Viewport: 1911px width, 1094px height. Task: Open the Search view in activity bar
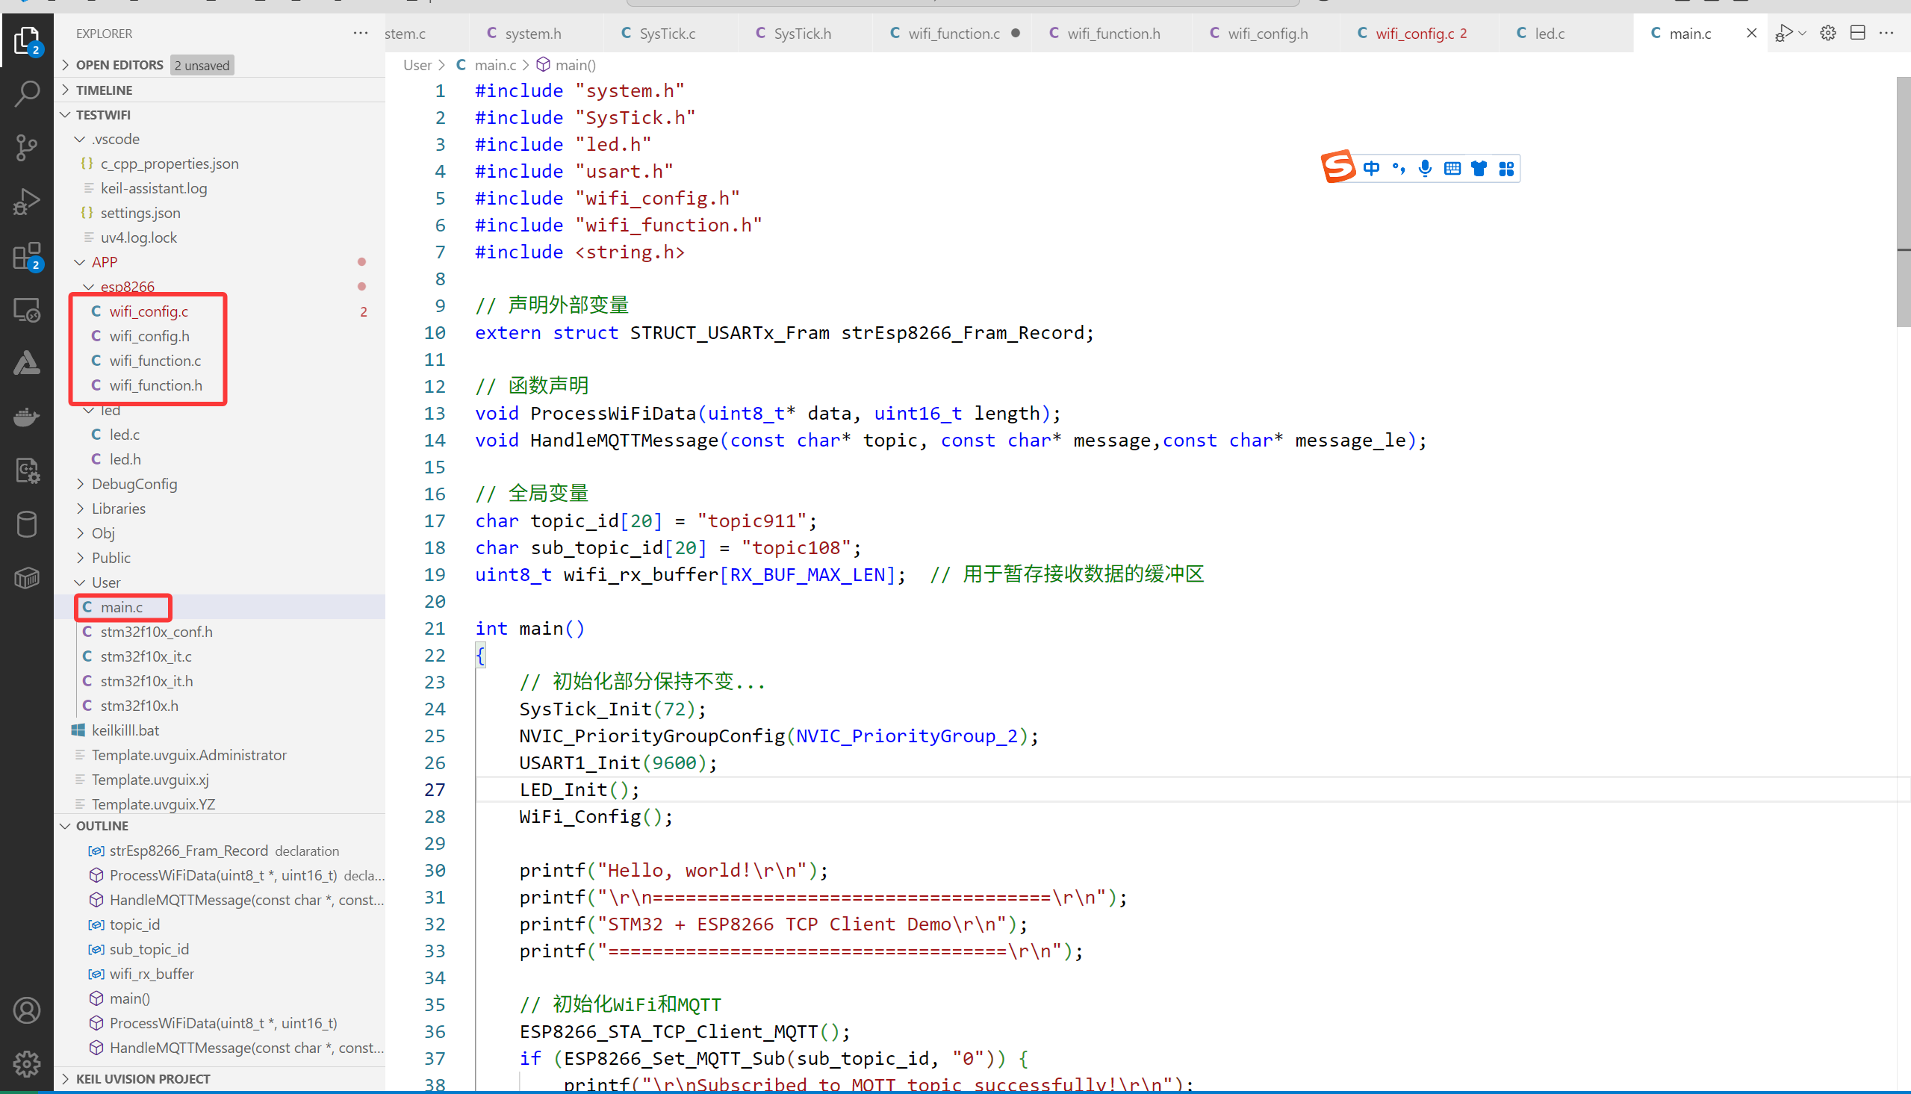click(x=27, y=94)
